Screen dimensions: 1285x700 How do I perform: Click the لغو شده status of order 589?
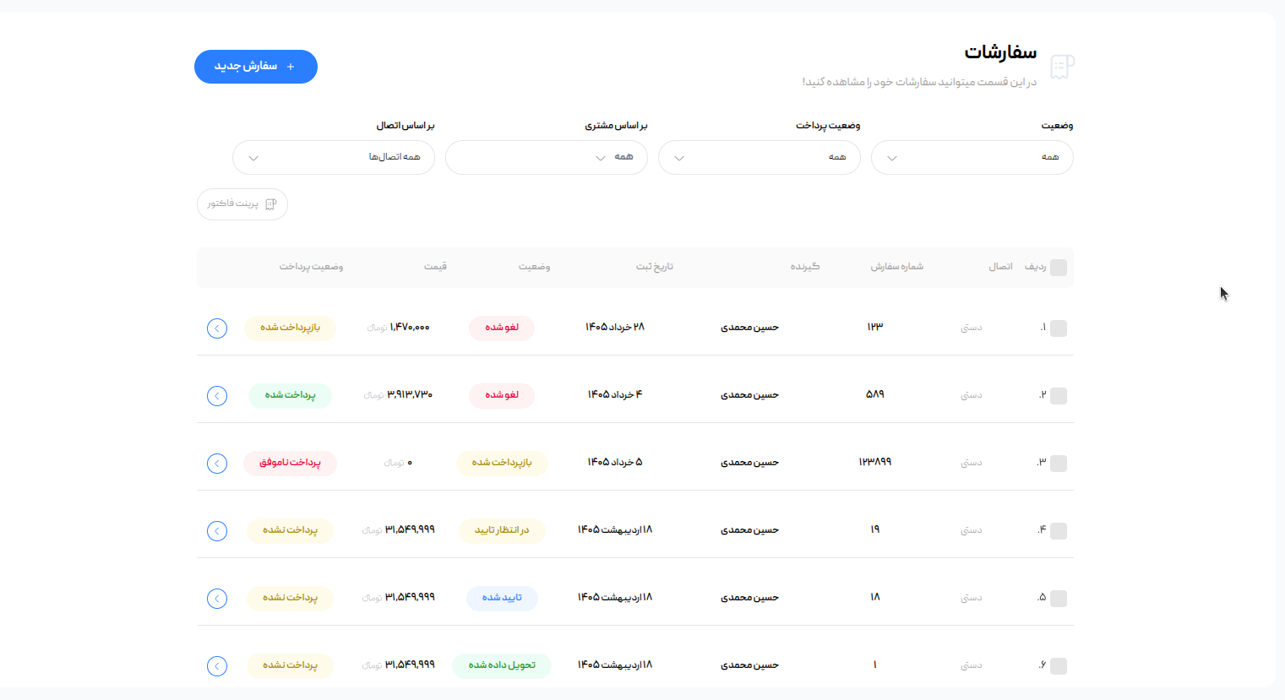(x=502, y=395)
